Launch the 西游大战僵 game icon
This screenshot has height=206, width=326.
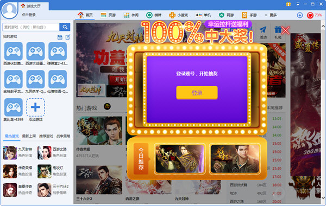pos(35,51)
